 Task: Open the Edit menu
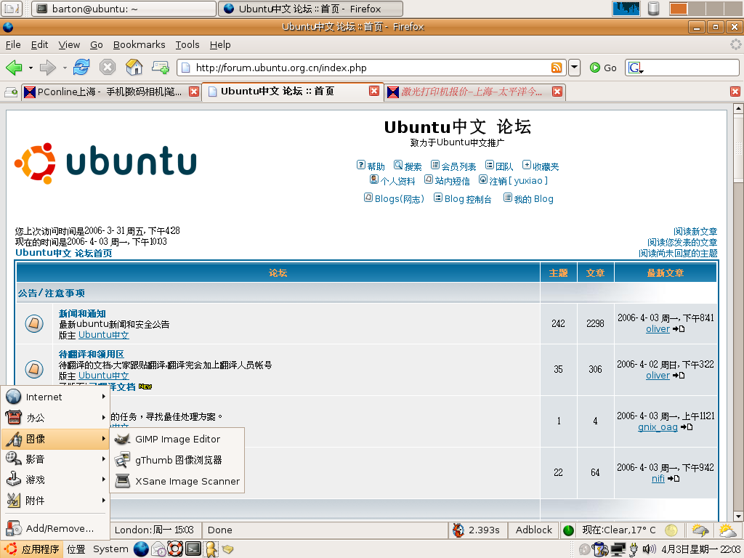tap(39, 44)
